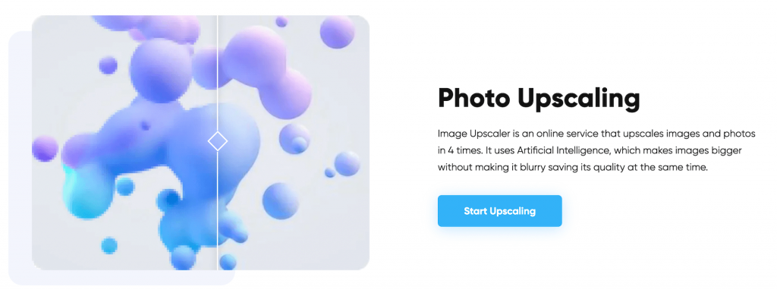This screenshot has height=290, width=777.
Task: Click the sphere containing a smaller sphere
Action: point(294,138)
